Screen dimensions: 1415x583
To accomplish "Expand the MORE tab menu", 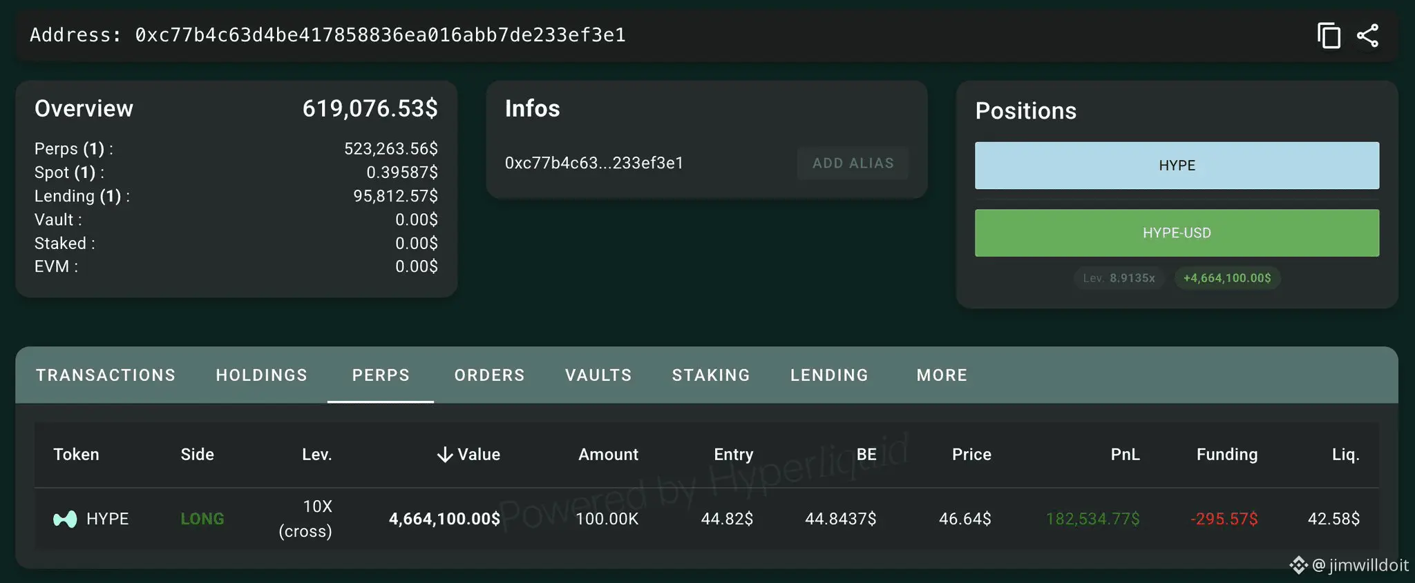I will point(942,375).
